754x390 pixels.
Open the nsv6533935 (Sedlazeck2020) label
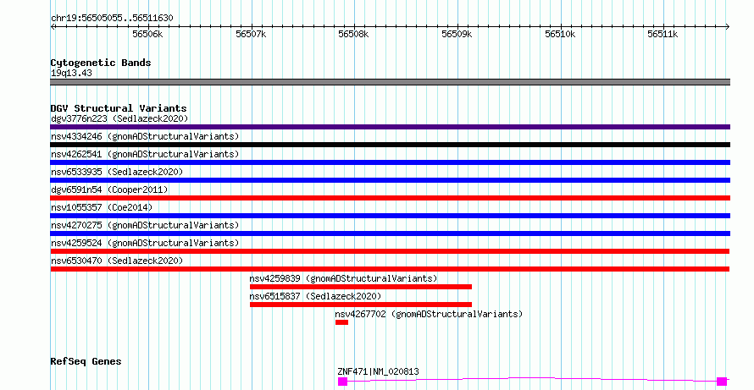pos(117,172)
